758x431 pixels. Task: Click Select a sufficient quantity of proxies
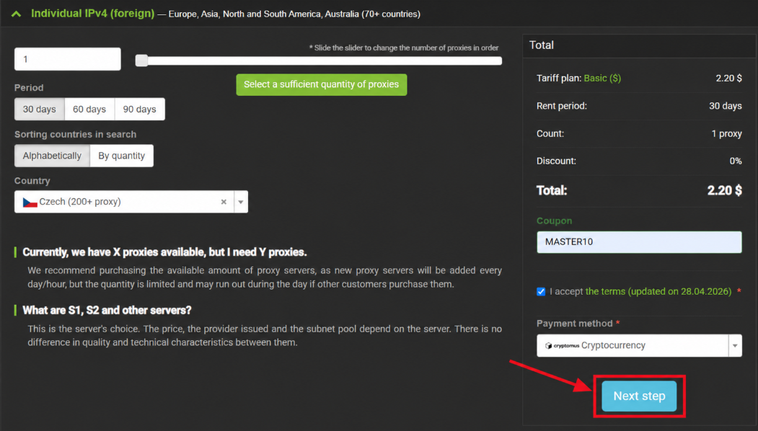point(322,84)
